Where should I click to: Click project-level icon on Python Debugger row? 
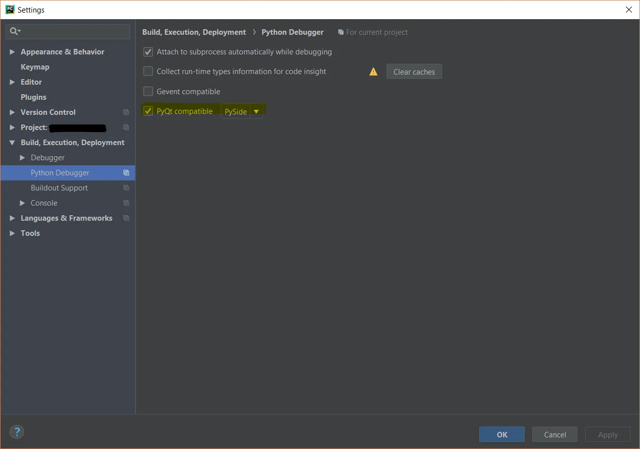126,173
